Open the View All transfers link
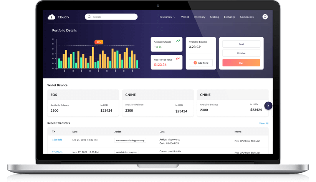The image size is (316, 182). click(x=264, y=123)
